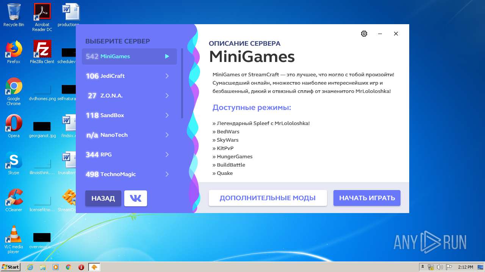Open the Recycle Bin desktop icon
485x272 pixels.
[14, 15]
